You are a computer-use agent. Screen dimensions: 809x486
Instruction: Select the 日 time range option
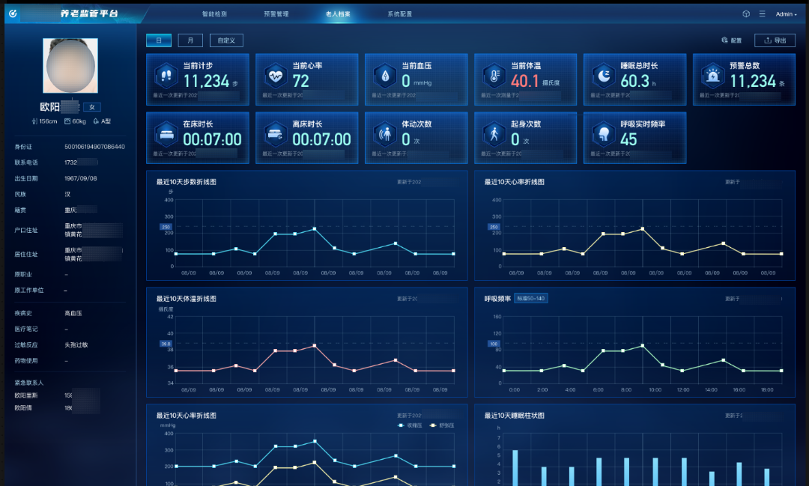point(159,40)
